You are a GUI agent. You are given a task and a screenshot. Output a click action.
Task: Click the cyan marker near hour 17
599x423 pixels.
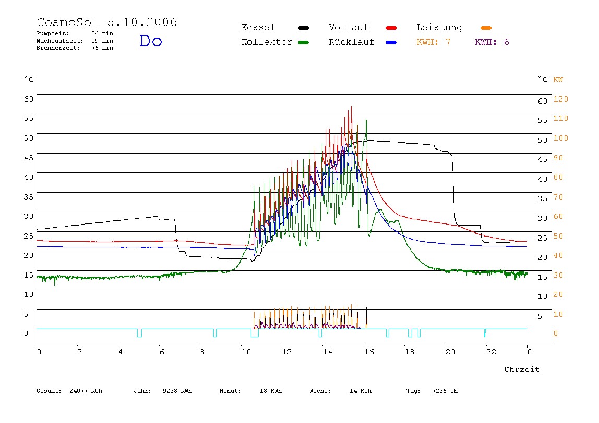(x=387, y=332)
